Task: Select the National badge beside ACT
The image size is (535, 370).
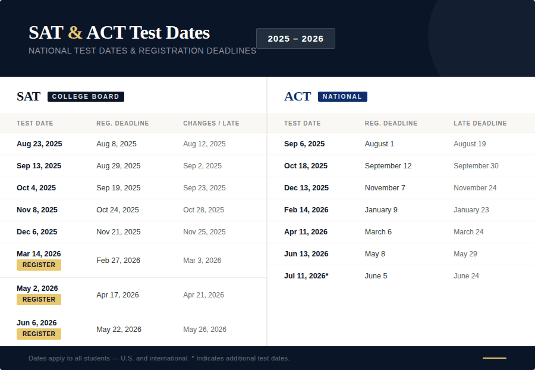Action: pyautogui.click(x=342, y=96)
